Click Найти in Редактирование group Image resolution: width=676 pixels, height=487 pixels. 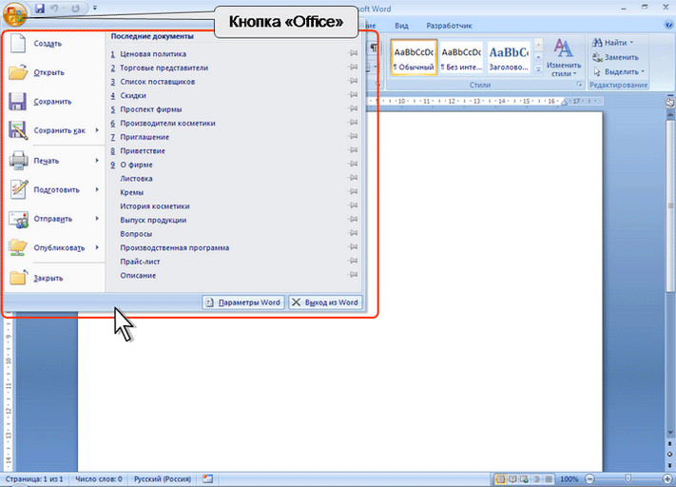612,43
